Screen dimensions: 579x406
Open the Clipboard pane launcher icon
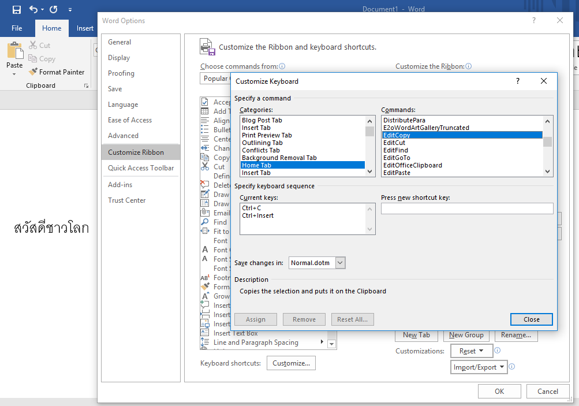86,85
